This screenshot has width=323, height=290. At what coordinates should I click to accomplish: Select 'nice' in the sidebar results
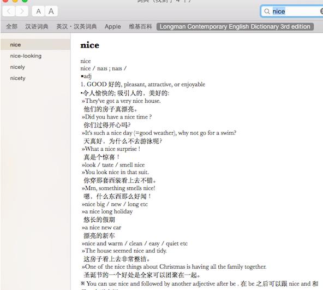click(x=35, y=45)
